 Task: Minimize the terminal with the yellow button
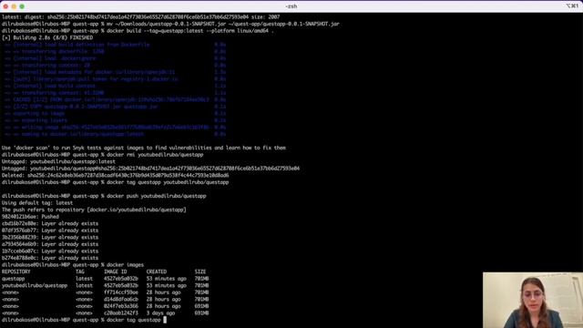pos(14,6)
